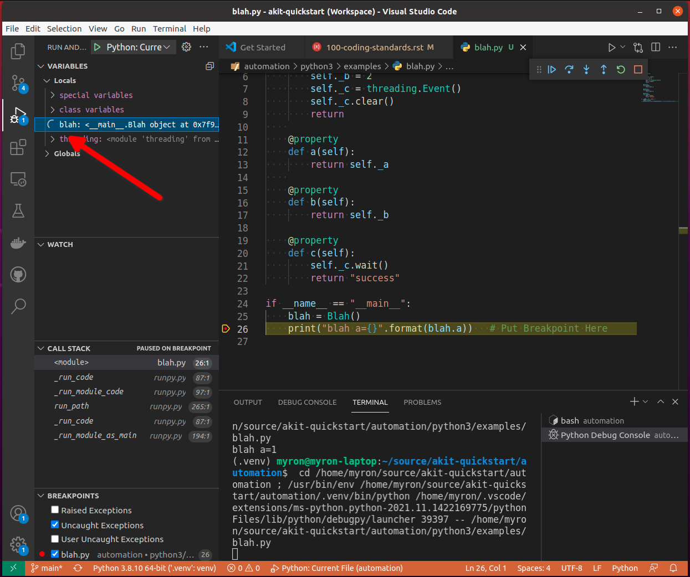Select the Step Over debug icon
This screenshot has height=577, width=690.
pos(569,69)
